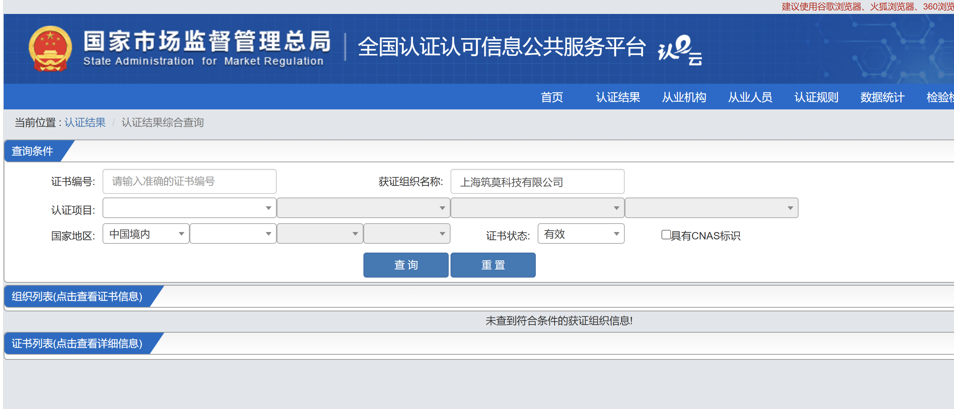The height and width of the screenshot is (409, 954).
Task: Click the 认e云 cloud logo icon
Action: [x=679, y=50]
